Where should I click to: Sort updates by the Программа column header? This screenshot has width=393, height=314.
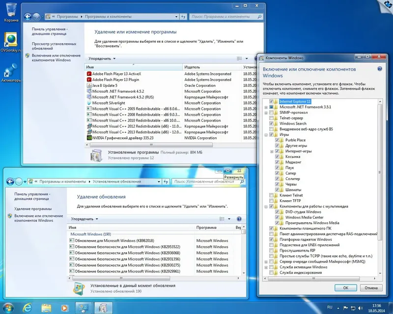pyautogui.click(x=214, y=227)
